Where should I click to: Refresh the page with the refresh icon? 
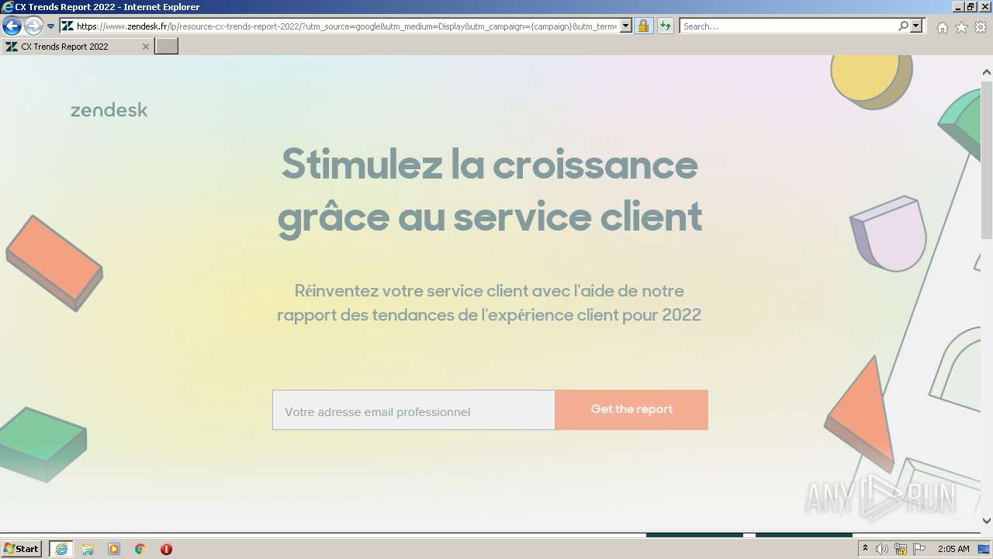(666, 26)
